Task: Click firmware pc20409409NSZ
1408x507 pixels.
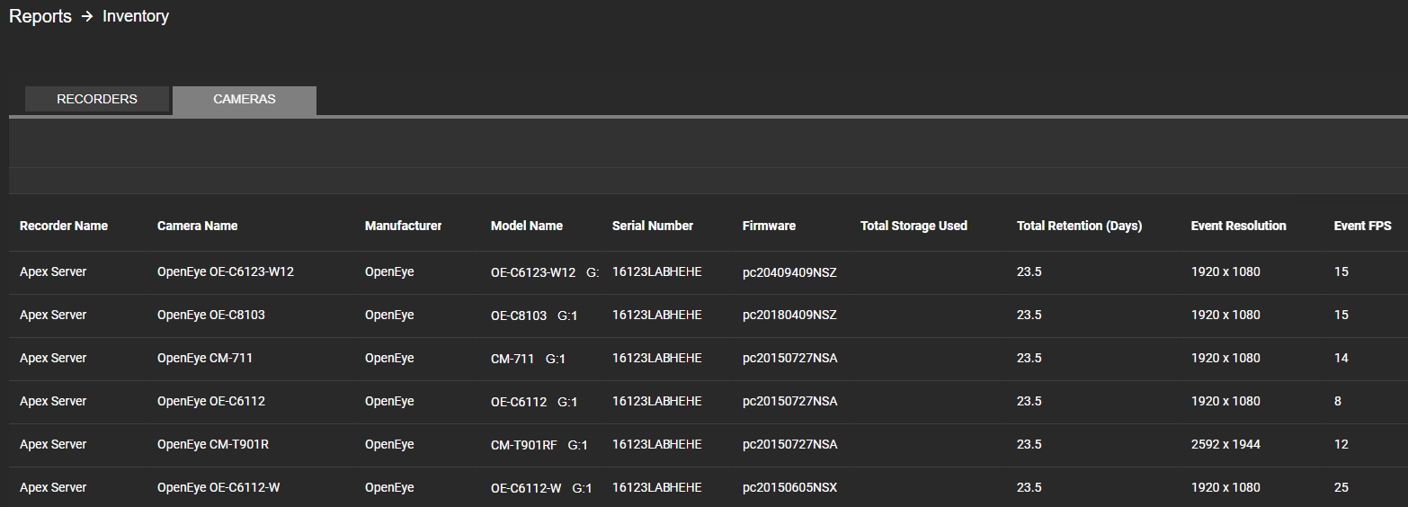Action: click(x=790, y=272)
